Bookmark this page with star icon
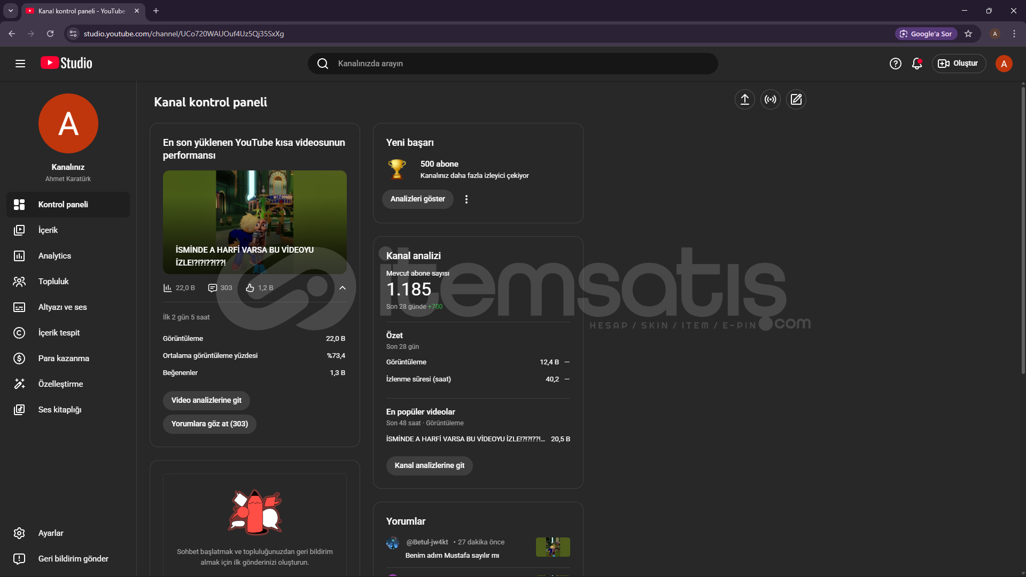 click(968, 34)
